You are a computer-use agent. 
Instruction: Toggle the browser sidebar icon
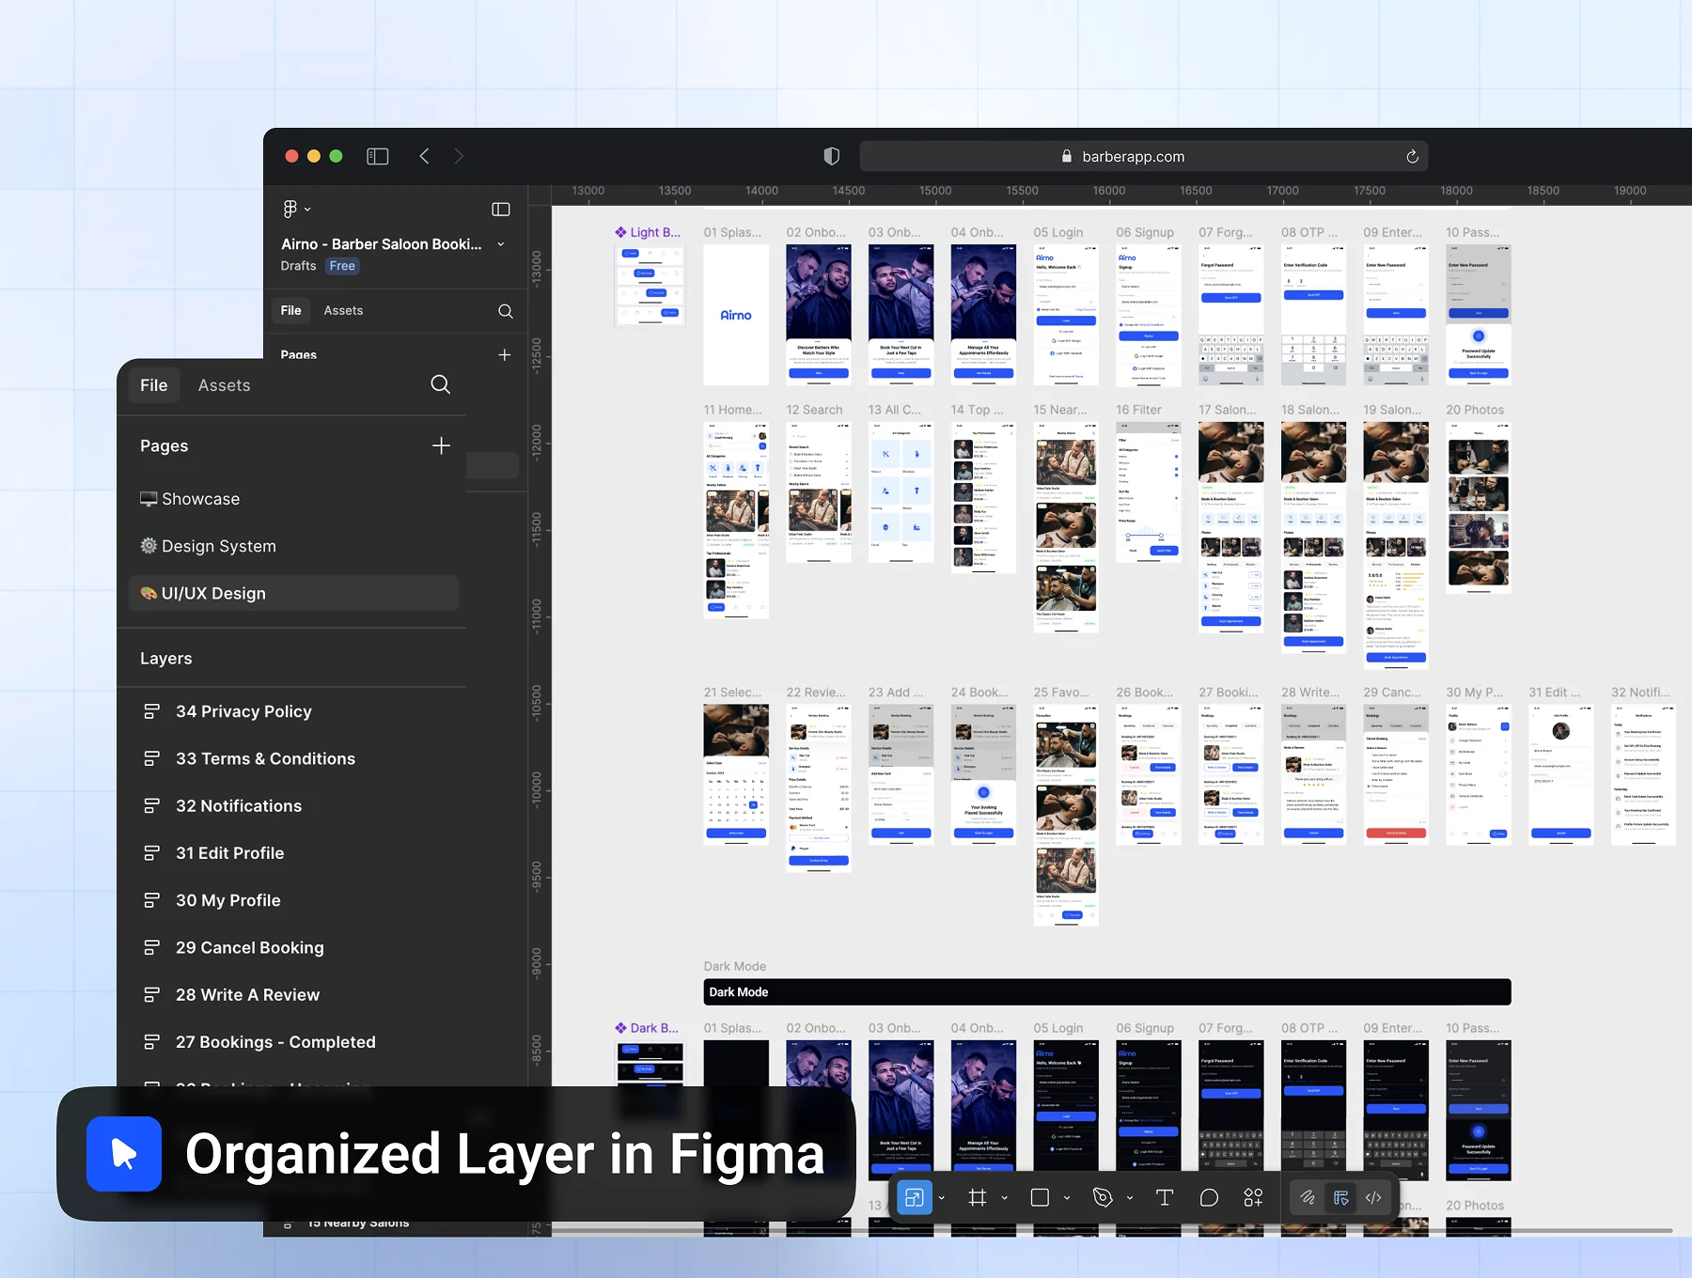coord(378,157)
